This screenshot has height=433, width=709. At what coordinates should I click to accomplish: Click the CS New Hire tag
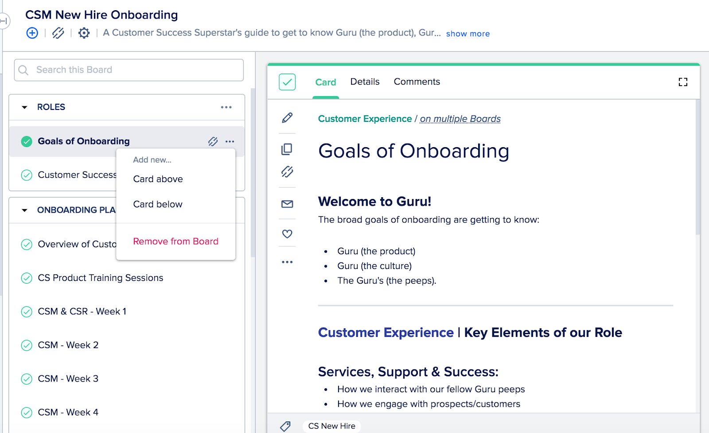click(332, 426)
